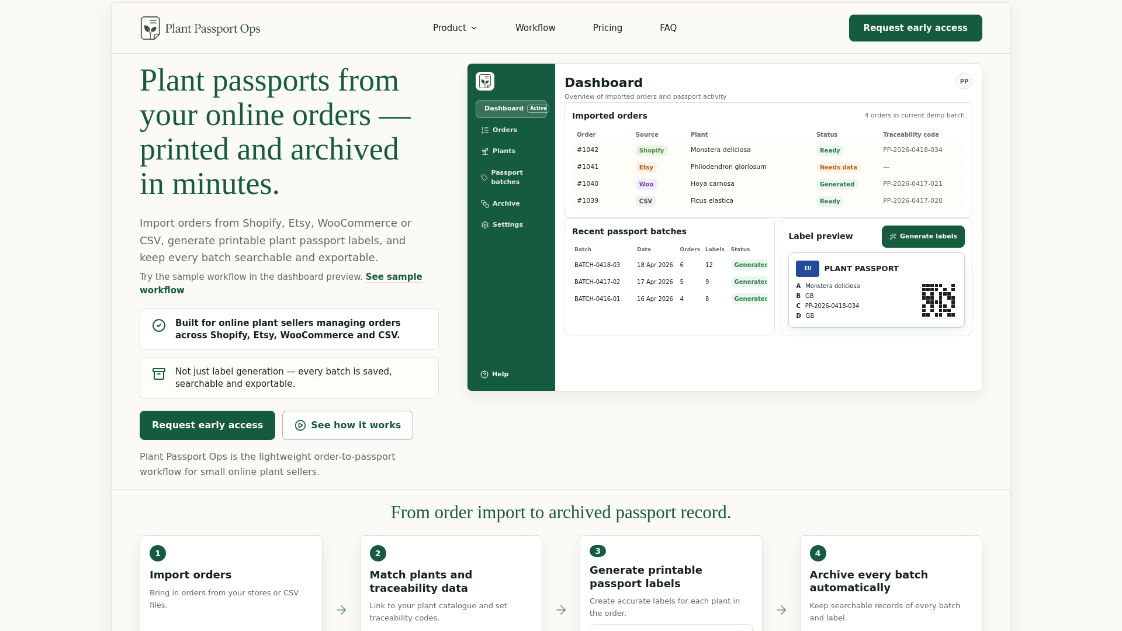Click the PP user avatar
This screenshot has width=1122, height=631.
tap(964, 82)
